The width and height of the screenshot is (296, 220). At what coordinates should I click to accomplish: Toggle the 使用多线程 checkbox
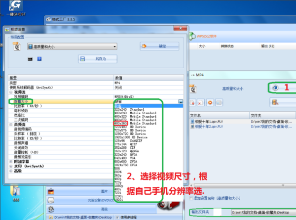(117, 217)
